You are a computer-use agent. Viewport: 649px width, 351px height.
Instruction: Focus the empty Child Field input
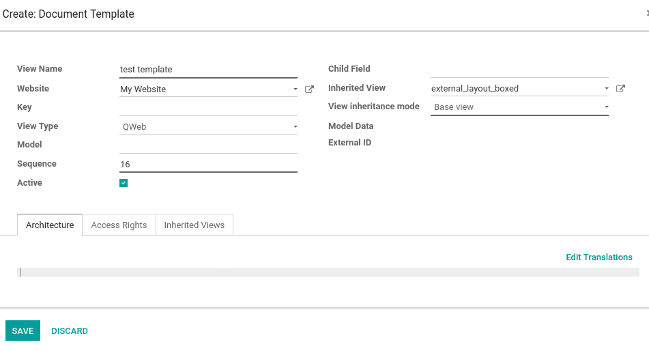tap(519, 69)
